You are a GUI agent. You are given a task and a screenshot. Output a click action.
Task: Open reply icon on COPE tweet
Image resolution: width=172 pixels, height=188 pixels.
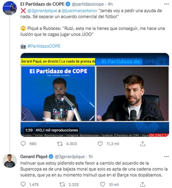[23, 144]
